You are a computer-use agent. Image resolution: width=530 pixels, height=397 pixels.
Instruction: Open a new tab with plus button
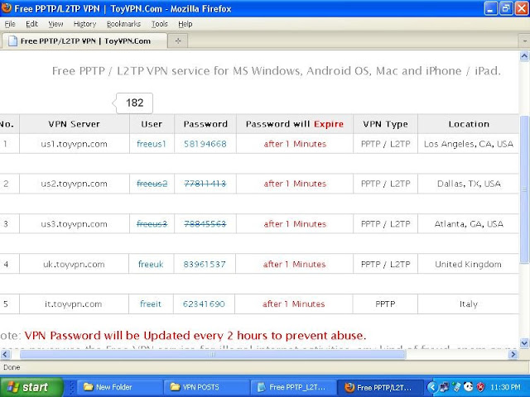point(178,41)
